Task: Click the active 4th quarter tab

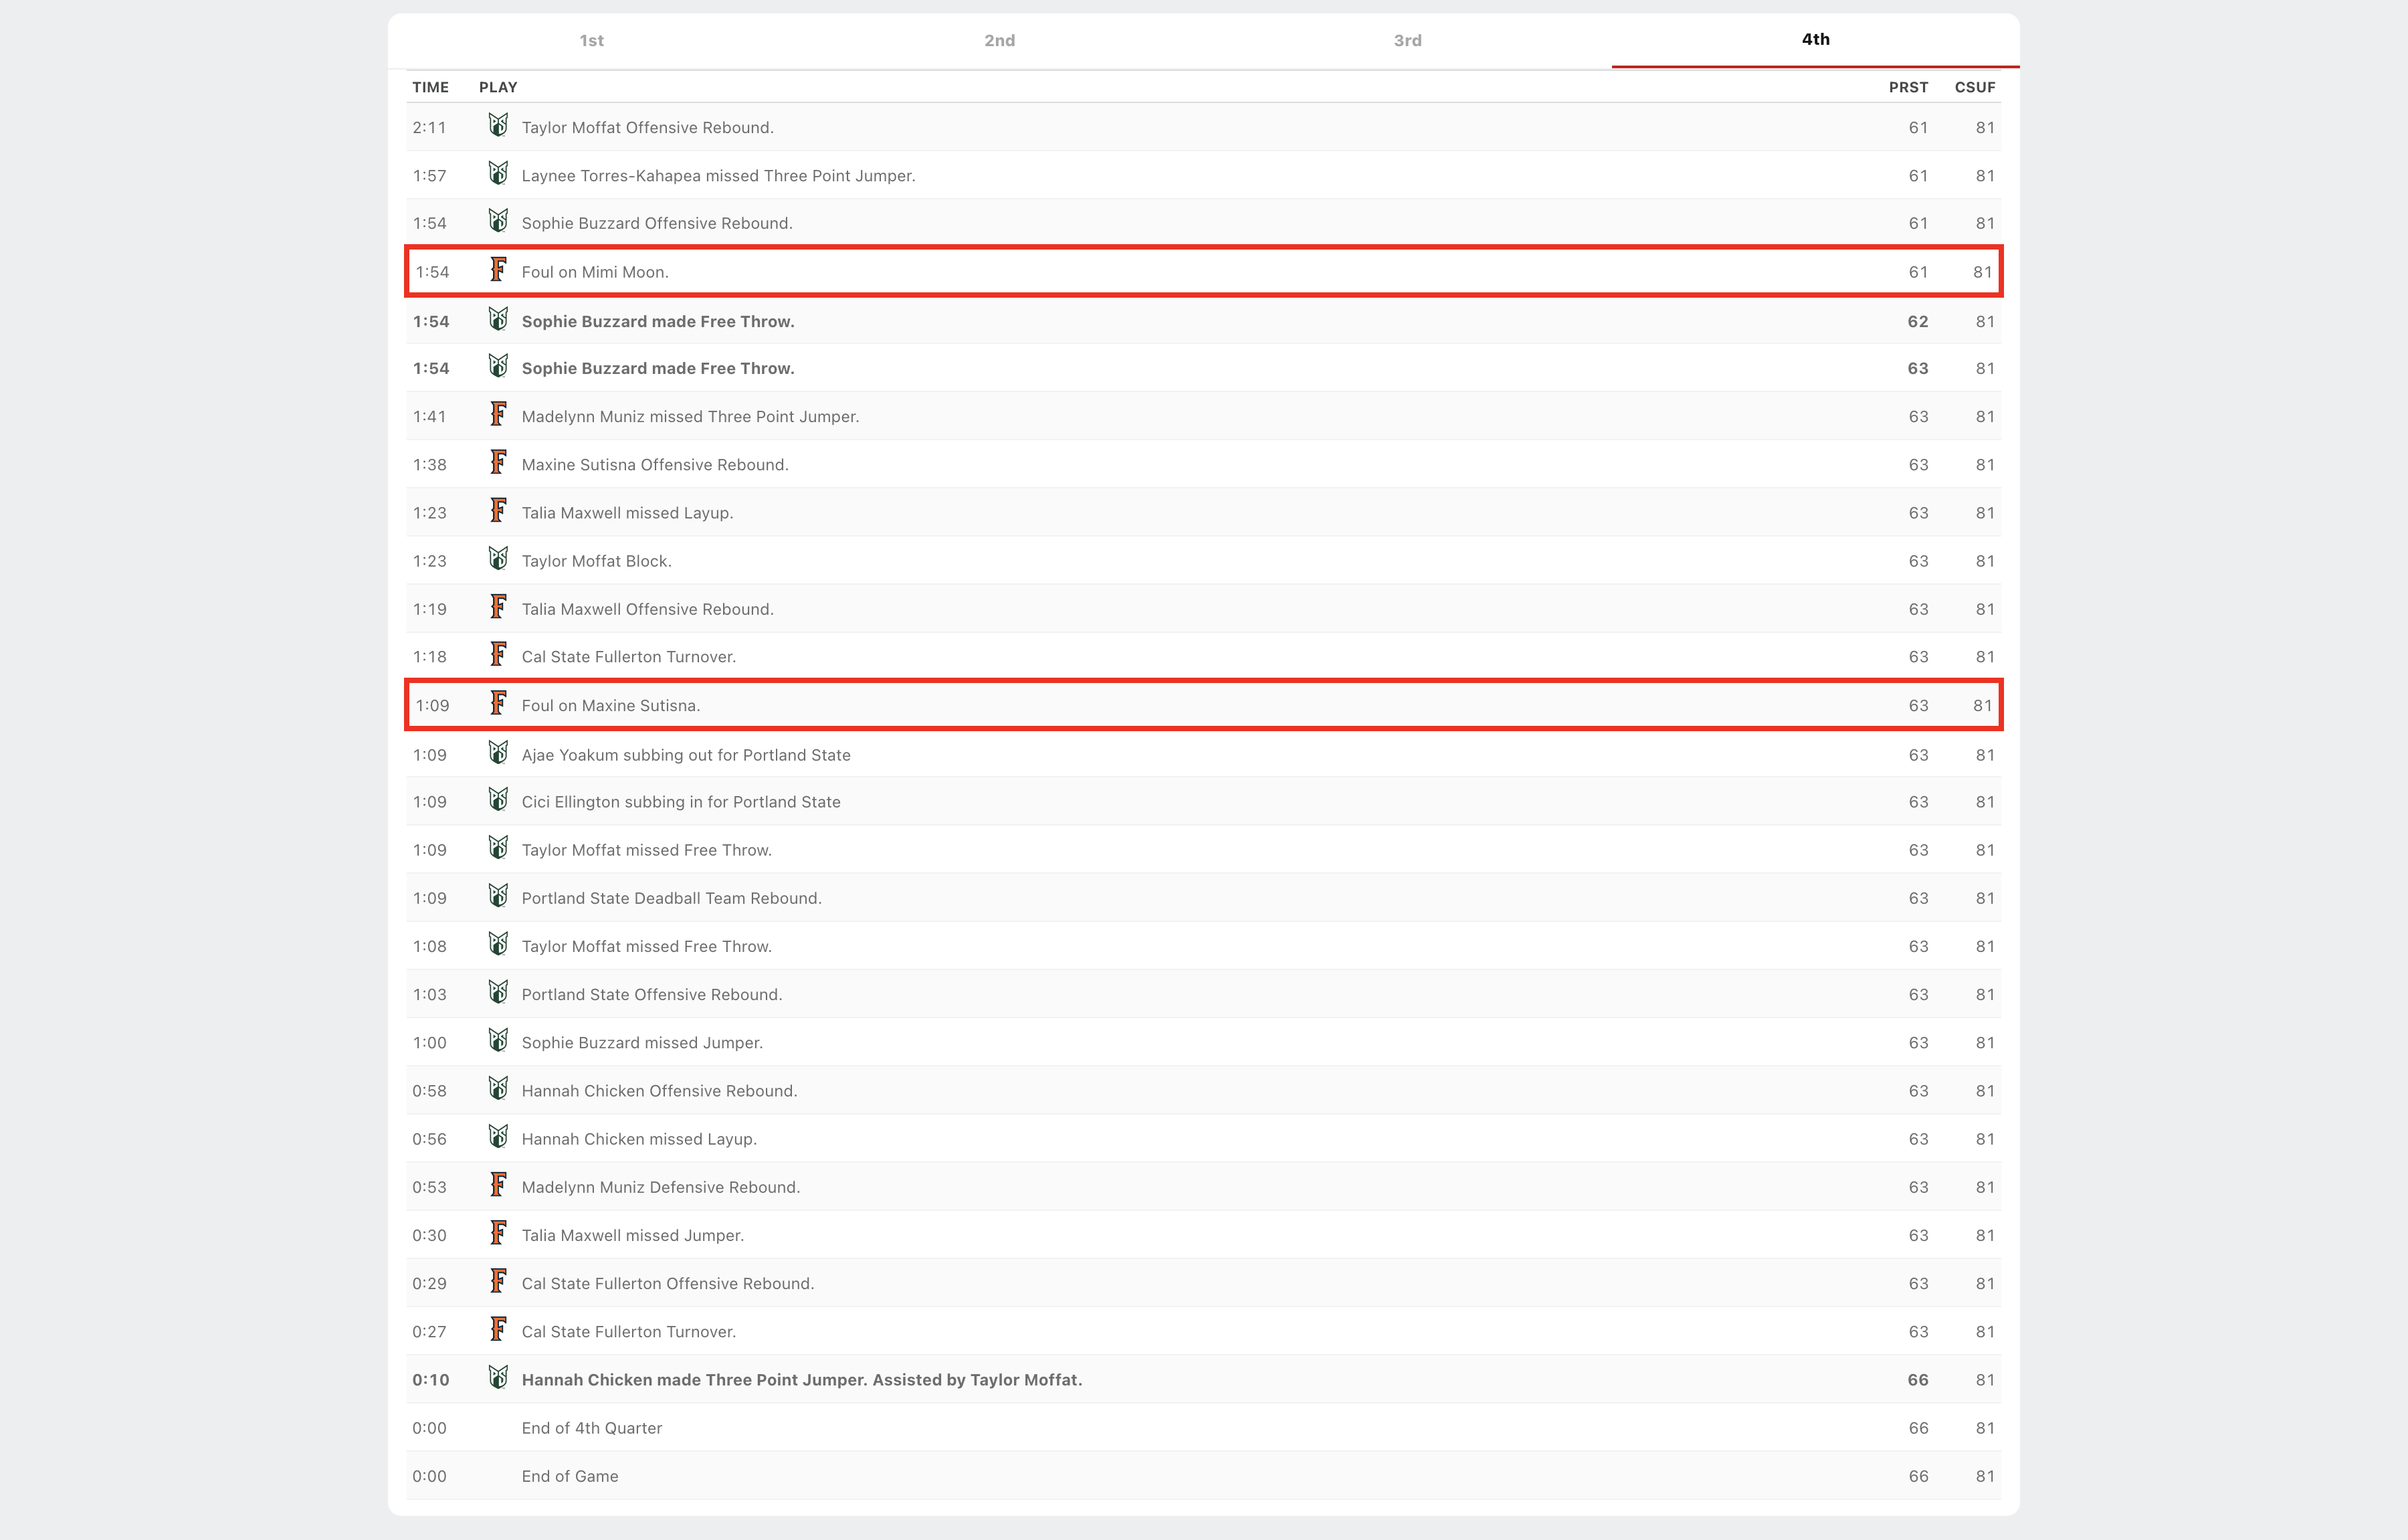Action: pos(1815,40)
